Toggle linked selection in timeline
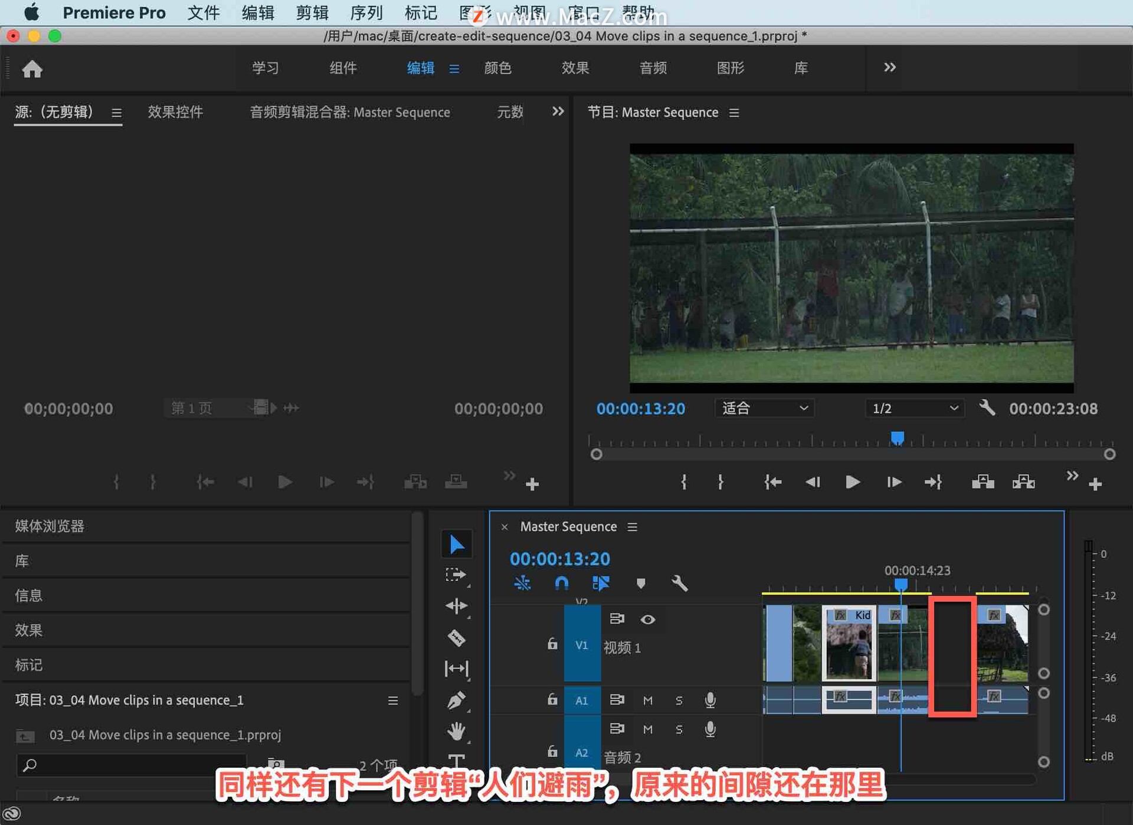1133x825 pixels. [601, 583]
